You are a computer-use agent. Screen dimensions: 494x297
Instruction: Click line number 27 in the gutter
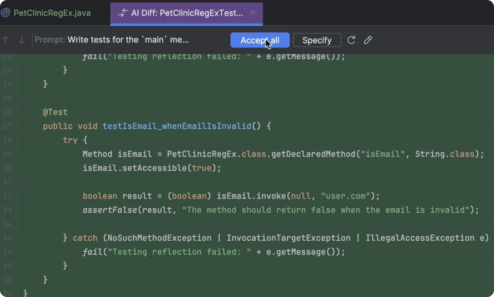(7, 126)
